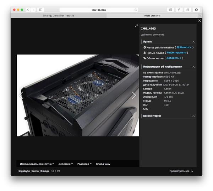This screenshot has width=213, height=191.
Task: Collapse the Комментарии section
Action: [x=193, y=116]
